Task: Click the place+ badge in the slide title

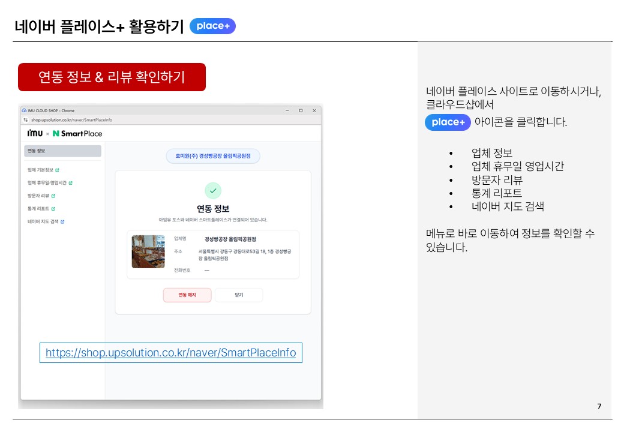Action: pos(212,26)
